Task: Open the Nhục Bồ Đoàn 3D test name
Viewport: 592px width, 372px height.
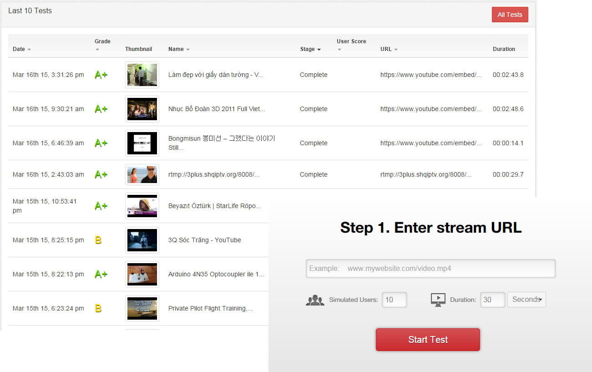Action: (216, 109)
